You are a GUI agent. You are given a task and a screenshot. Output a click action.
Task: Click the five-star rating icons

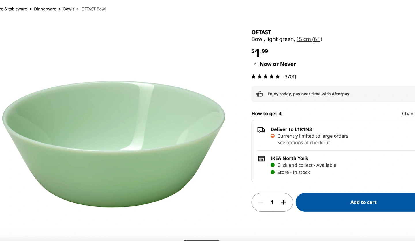click(x=265, y=76)
